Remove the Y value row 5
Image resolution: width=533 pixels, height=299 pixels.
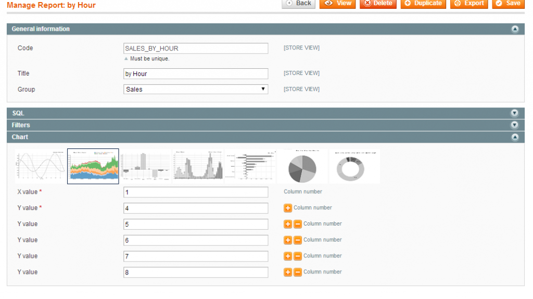pos(297,224)
